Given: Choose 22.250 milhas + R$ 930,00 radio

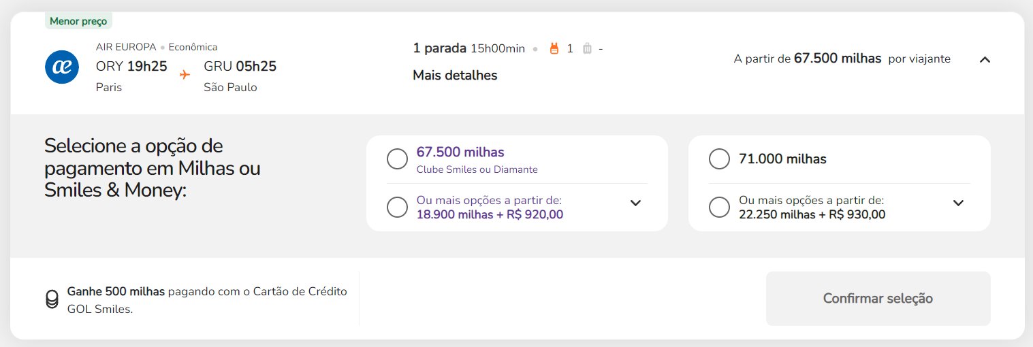Looking at the screenshot, I should 720,208.
